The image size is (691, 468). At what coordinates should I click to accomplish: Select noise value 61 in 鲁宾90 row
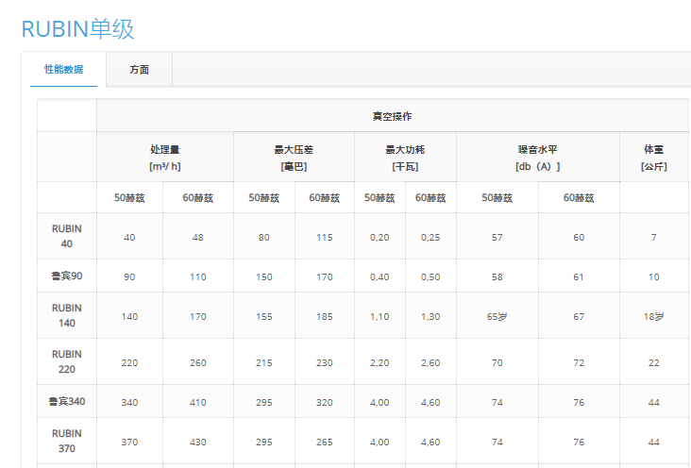579,277
